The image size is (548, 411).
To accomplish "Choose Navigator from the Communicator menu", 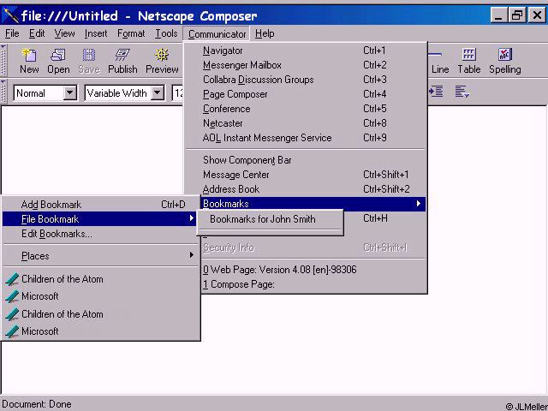I will coord(306,51).
